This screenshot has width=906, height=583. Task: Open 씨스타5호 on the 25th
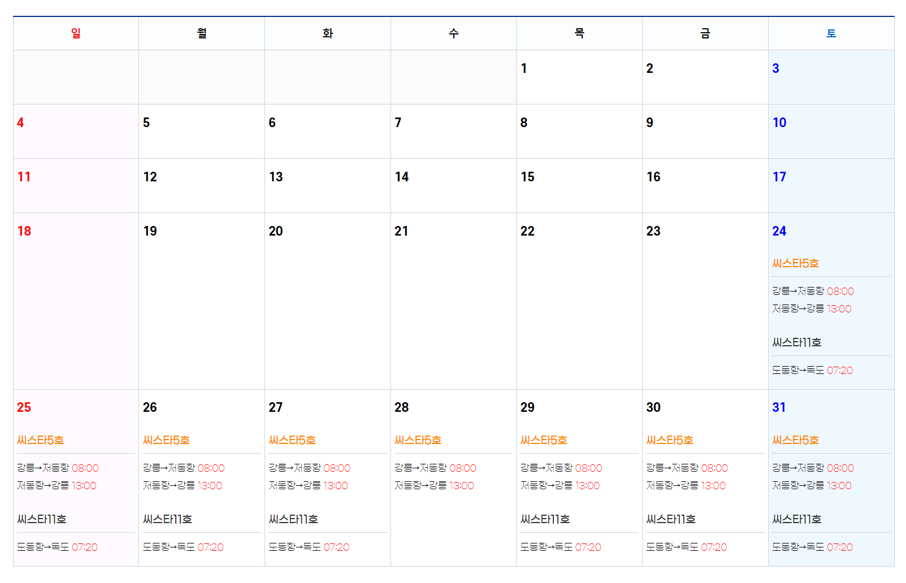(40, 440)
